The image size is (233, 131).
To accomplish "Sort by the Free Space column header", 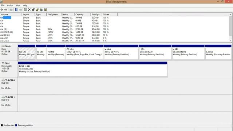I will (x=96, y=15).
